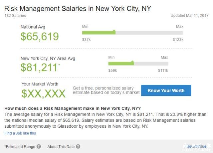This screenshot has width=213, height=153.
Task: Select the $XX,XXX market worth placeholder
Action: tap(44, 93)
